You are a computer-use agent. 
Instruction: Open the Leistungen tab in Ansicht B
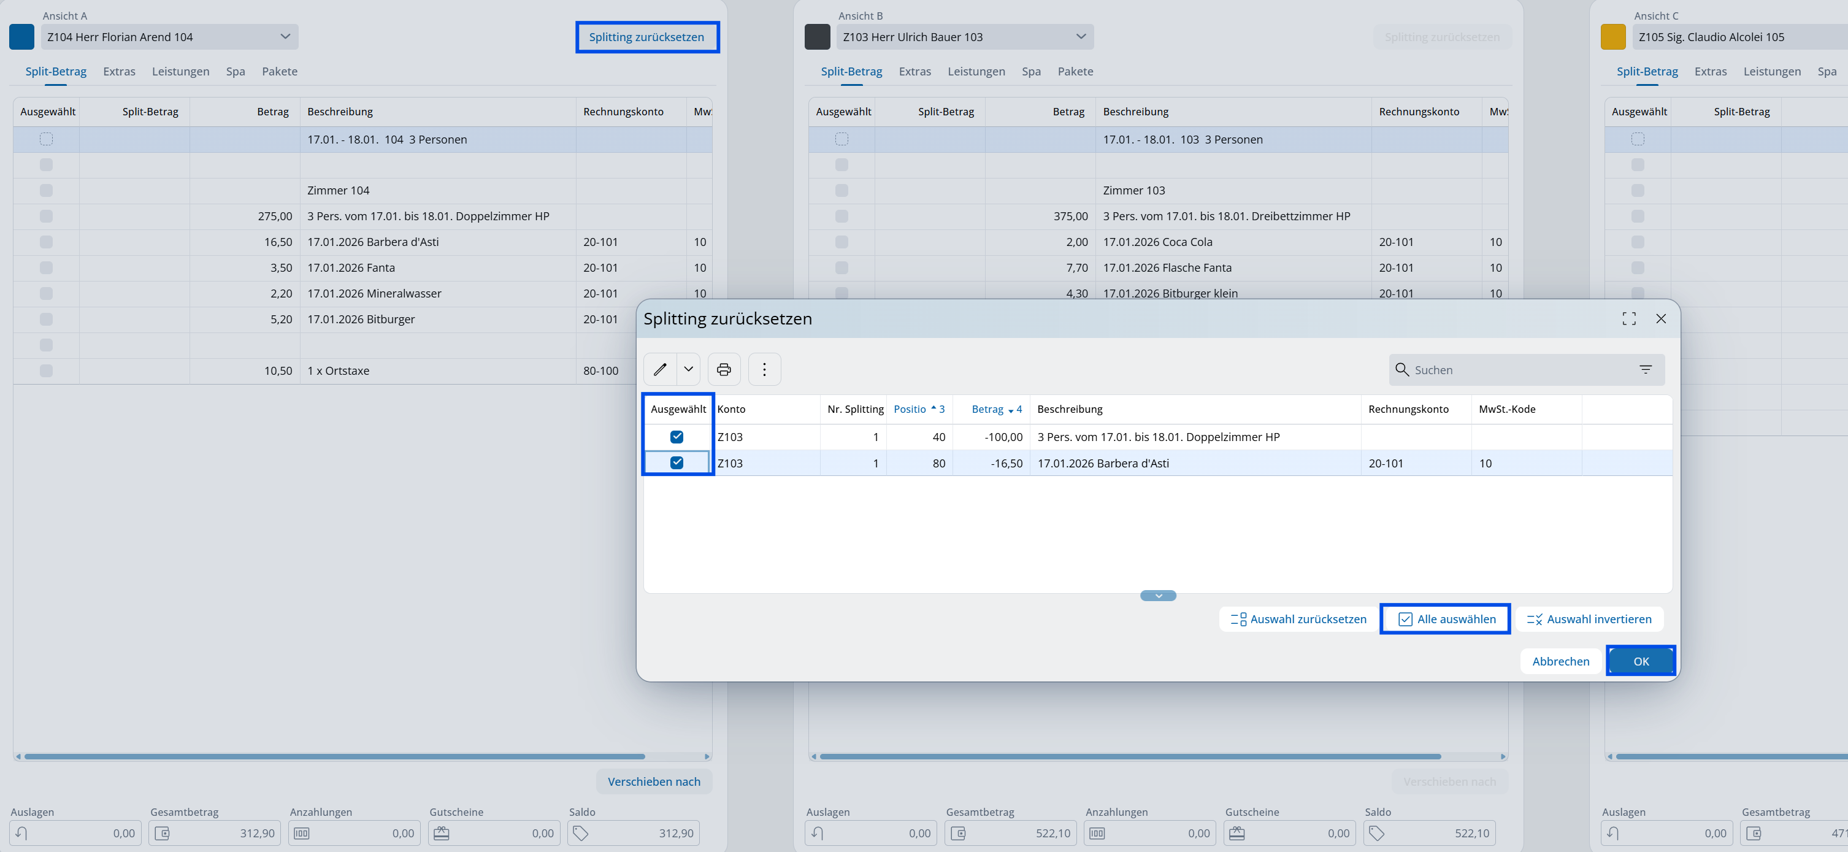tap(976, 71)
